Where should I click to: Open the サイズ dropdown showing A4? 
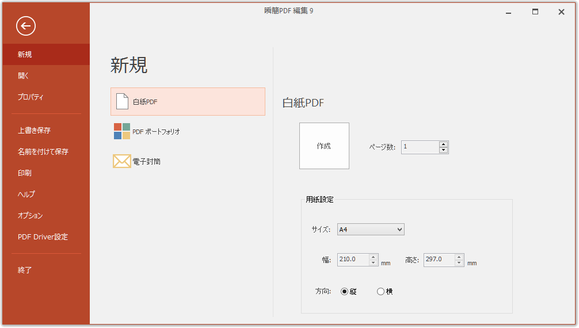[x=371, y=230]
